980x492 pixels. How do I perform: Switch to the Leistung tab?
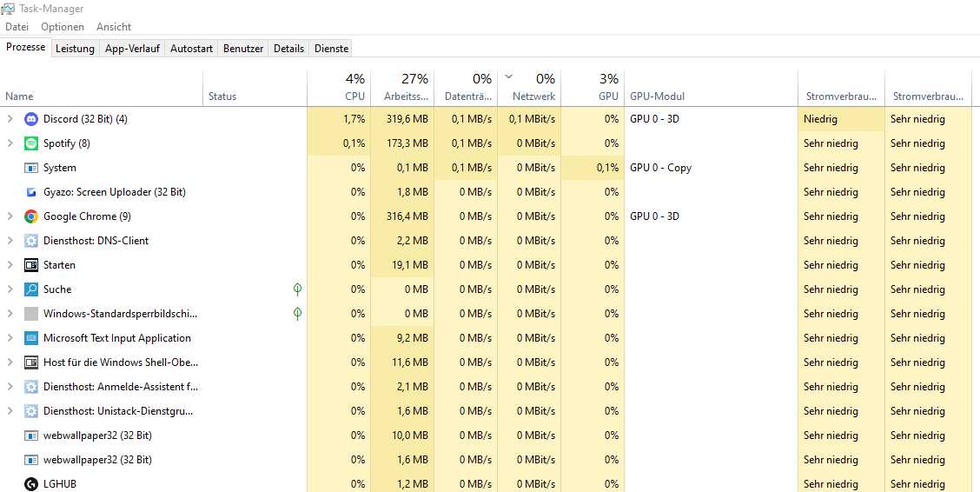75,48
